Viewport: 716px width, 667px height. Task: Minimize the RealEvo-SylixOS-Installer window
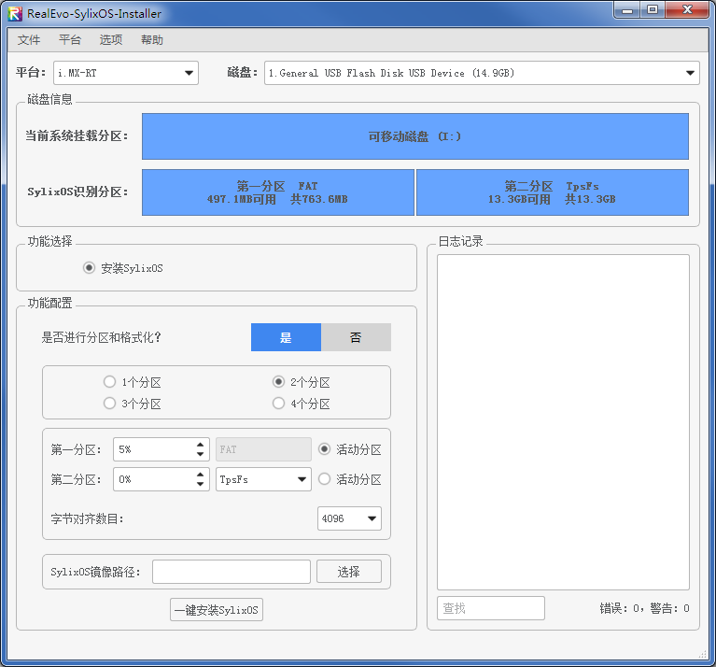(x=628, y=10)
